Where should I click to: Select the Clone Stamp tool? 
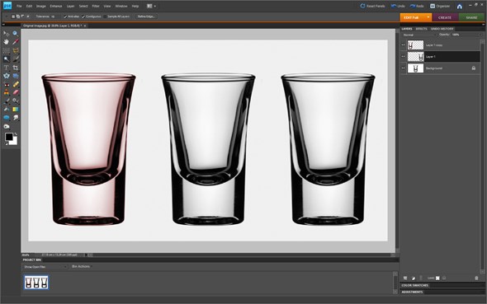tap(7, 92)
